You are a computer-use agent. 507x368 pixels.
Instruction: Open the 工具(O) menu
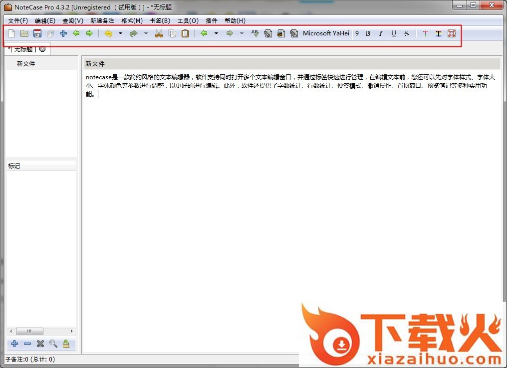pyautogui.click(x=188, y=20)
